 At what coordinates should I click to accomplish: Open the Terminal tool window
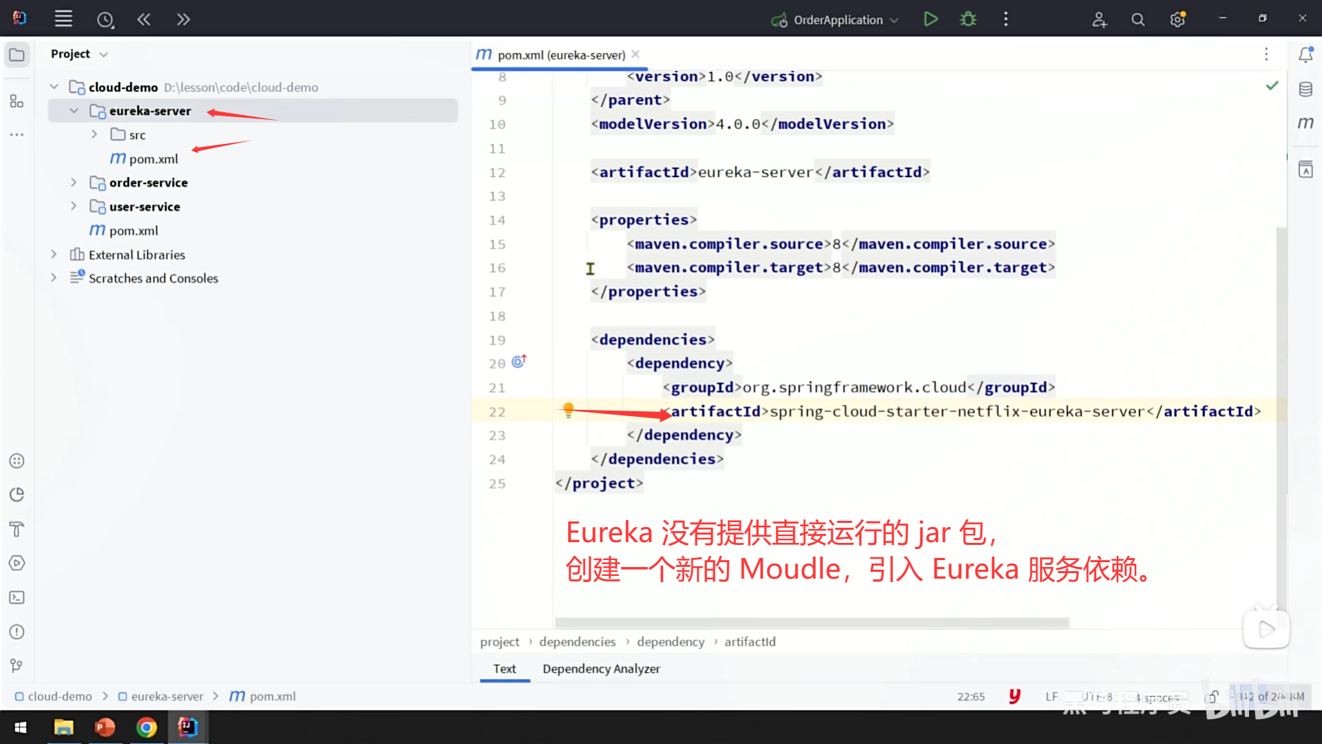(17, 597)
